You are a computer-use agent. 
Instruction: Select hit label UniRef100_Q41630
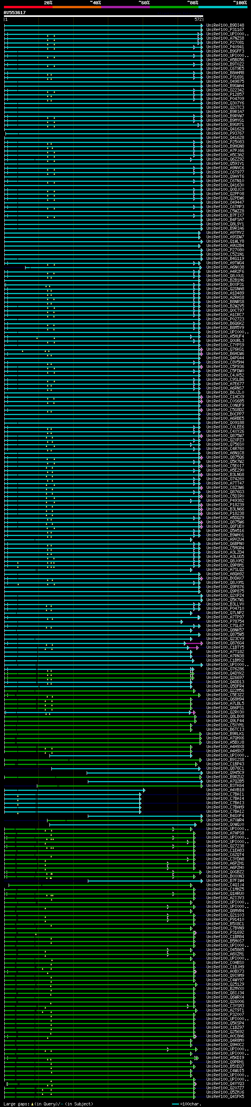coord(225,185)
